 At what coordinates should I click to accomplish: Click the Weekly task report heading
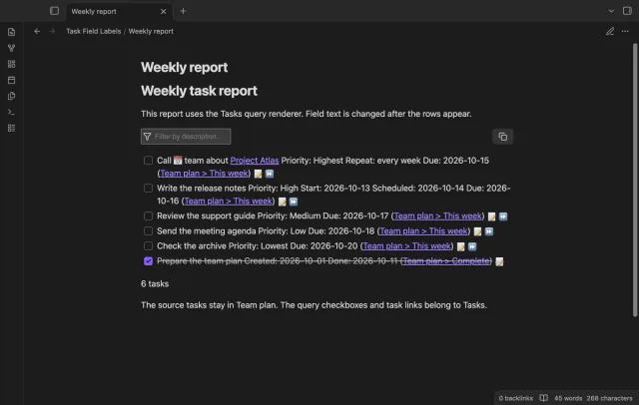pos(199,91)
